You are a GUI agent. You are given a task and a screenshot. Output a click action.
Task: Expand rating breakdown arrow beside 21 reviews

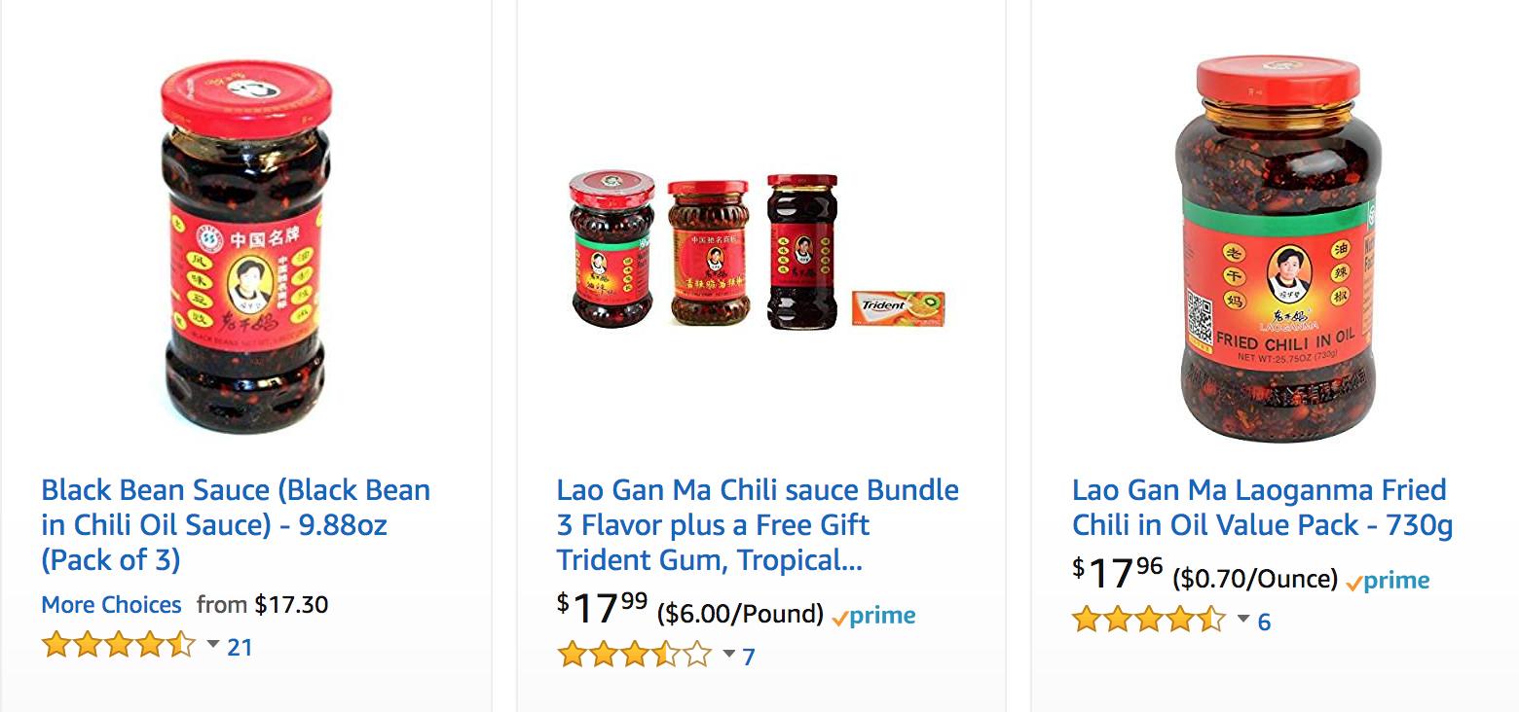coord(213,644)
